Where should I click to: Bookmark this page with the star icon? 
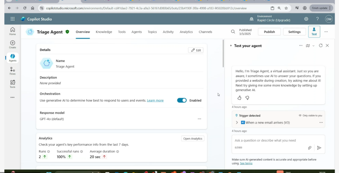[x=286, y=8]
